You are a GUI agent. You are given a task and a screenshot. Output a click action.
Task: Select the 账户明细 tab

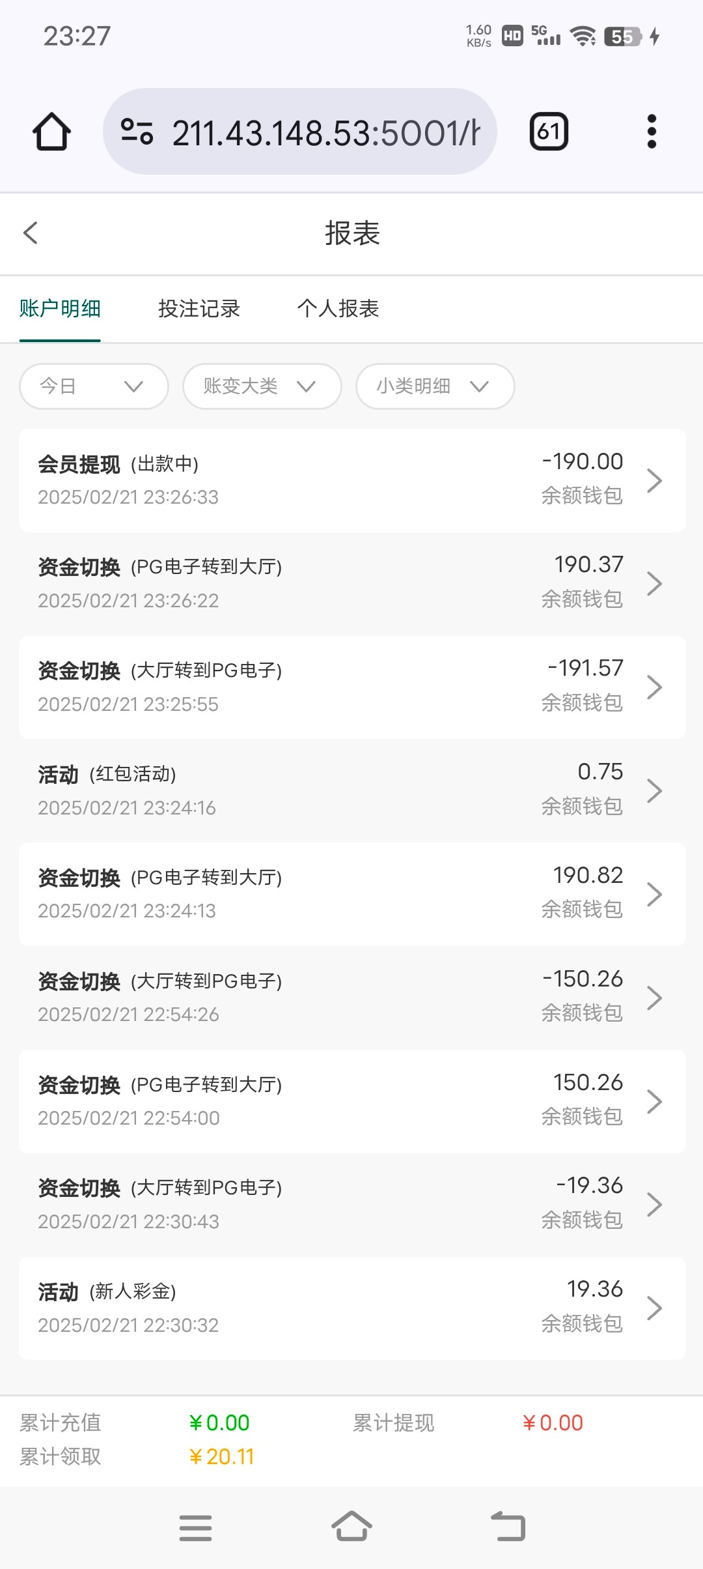[60, 309]
